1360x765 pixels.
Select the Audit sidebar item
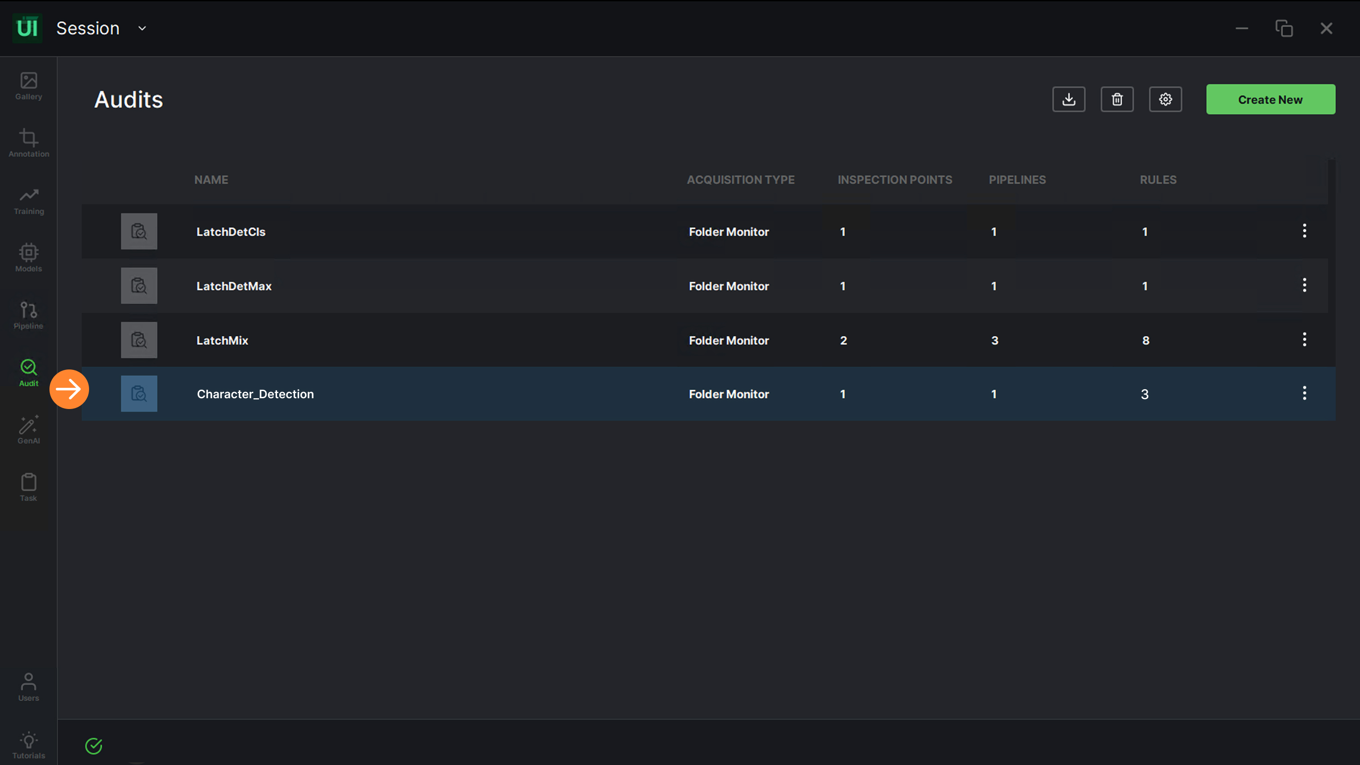[28, 373]
